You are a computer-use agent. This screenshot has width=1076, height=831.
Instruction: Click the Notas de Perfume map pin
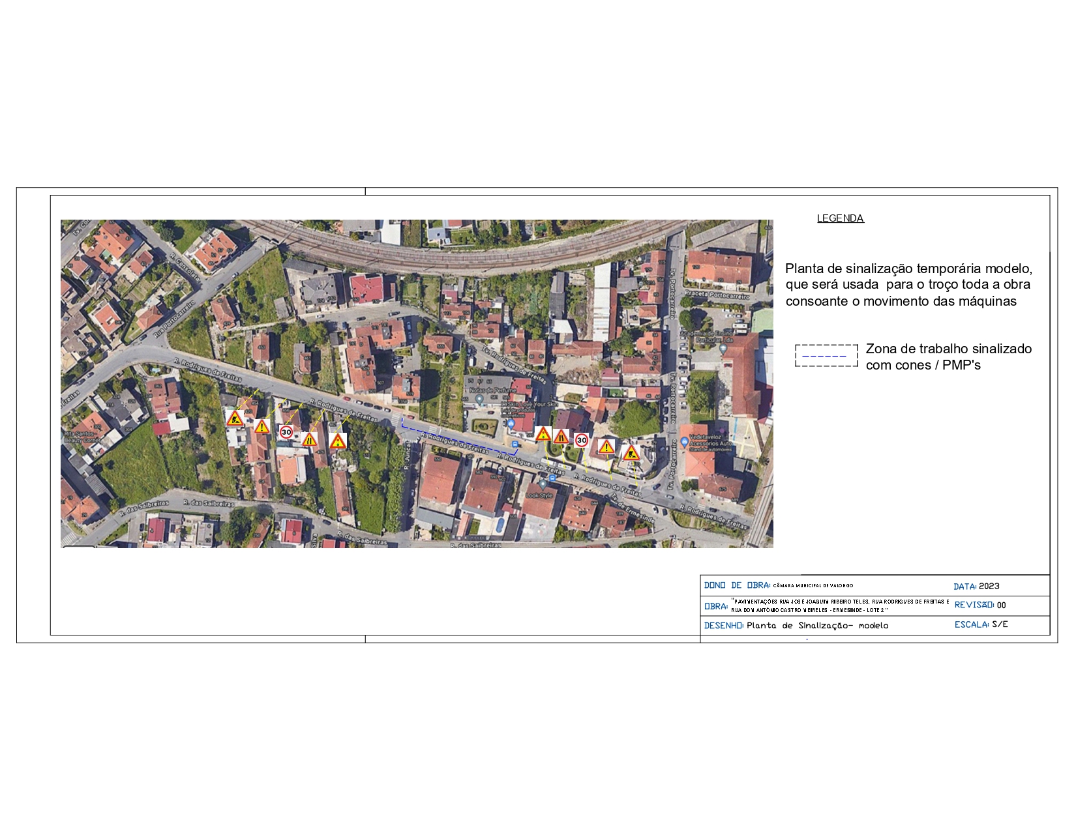click(x=479, y=398)
